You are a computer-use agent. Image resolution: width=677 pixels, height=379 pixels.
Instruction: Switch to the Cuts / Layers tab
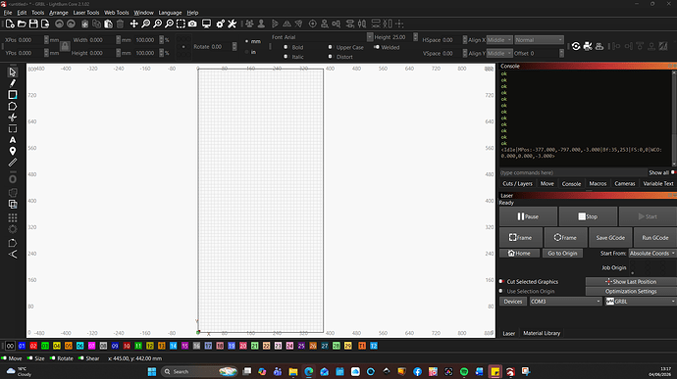(x=517, y=184)
